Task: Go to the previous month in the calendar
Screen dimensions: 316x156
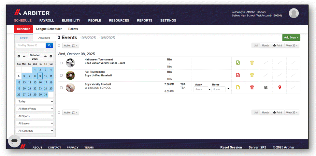Action: pos(24,56)
